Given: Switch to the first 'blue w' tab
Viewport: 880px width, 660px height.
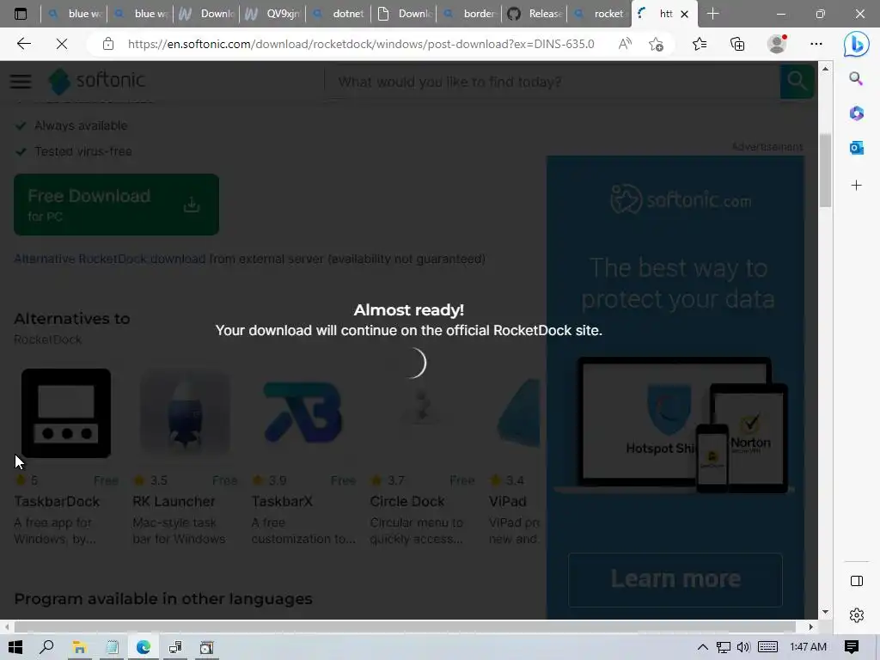Looking at the screenshot, I should [76, 14].
